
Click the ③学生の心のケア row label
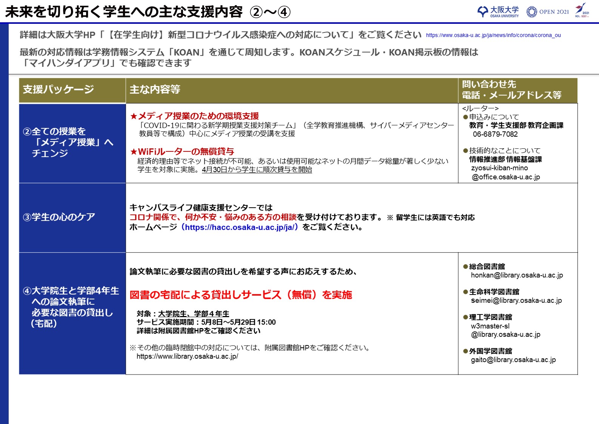click(59, 217)
